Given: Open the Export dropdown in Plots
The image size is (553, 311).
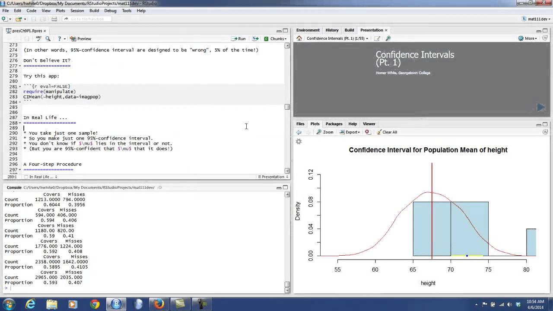Looking at the screenshot, I should 350,132.
